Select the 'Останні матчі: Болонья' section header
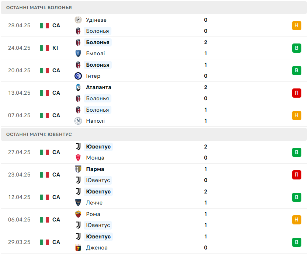The height and width of the screenshot is (255, 308). pos(154,8)
